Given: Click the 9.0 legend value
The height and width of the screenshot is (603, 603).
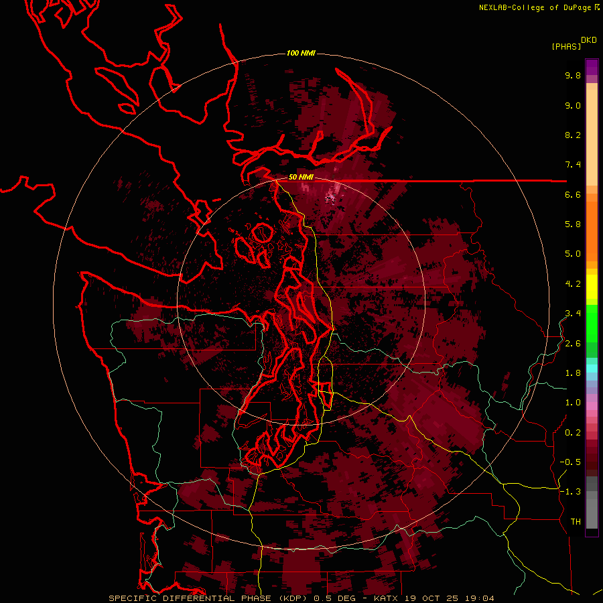Looking at the screenshot, I should pyautogui.click(x=573, y=105).
